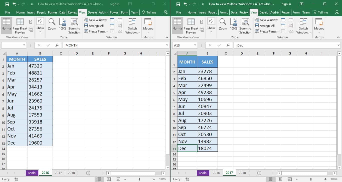The height and width of the screenshot is (182, 342).
Task: Click horizontal scrollbar in left window
Action: pyautogui.click(x=132, y=173)
